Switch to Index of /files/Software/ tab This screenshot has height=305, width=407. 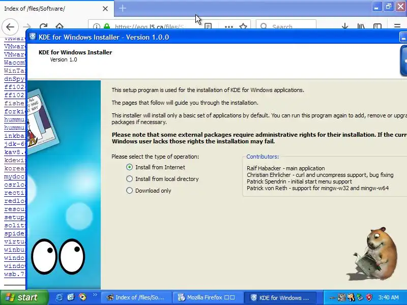[x=57, y=9]
